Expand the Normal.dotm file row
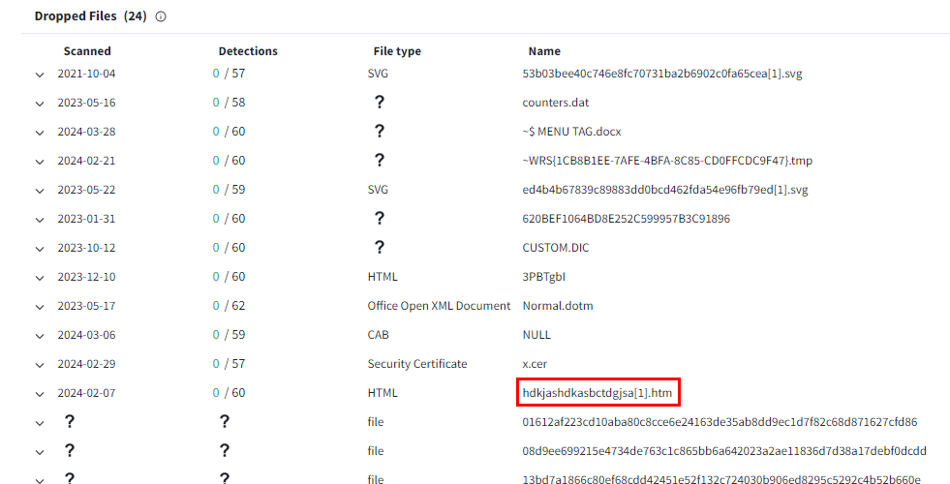 click(40, 307)
